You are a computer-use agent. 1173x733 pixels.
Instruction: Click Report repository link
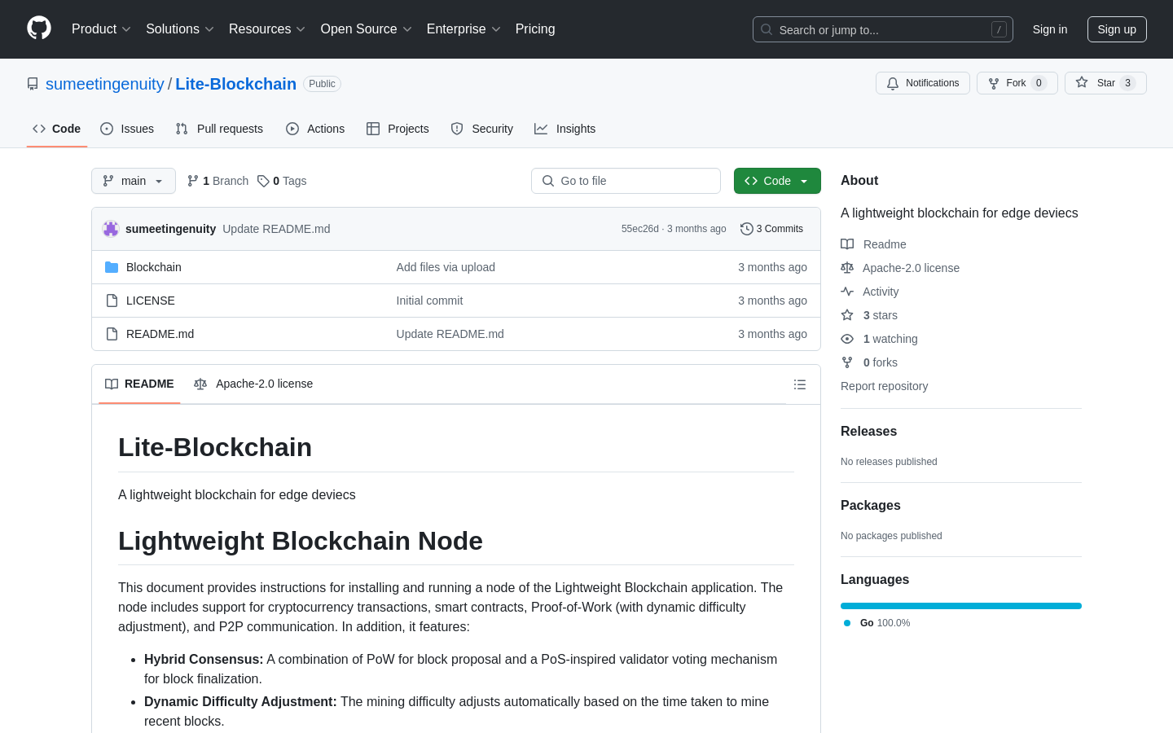(884, 386)
